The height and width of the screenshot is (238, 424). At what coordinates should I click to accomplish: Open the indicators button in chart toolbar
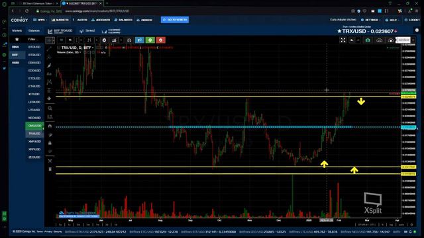tap(114, 40)
